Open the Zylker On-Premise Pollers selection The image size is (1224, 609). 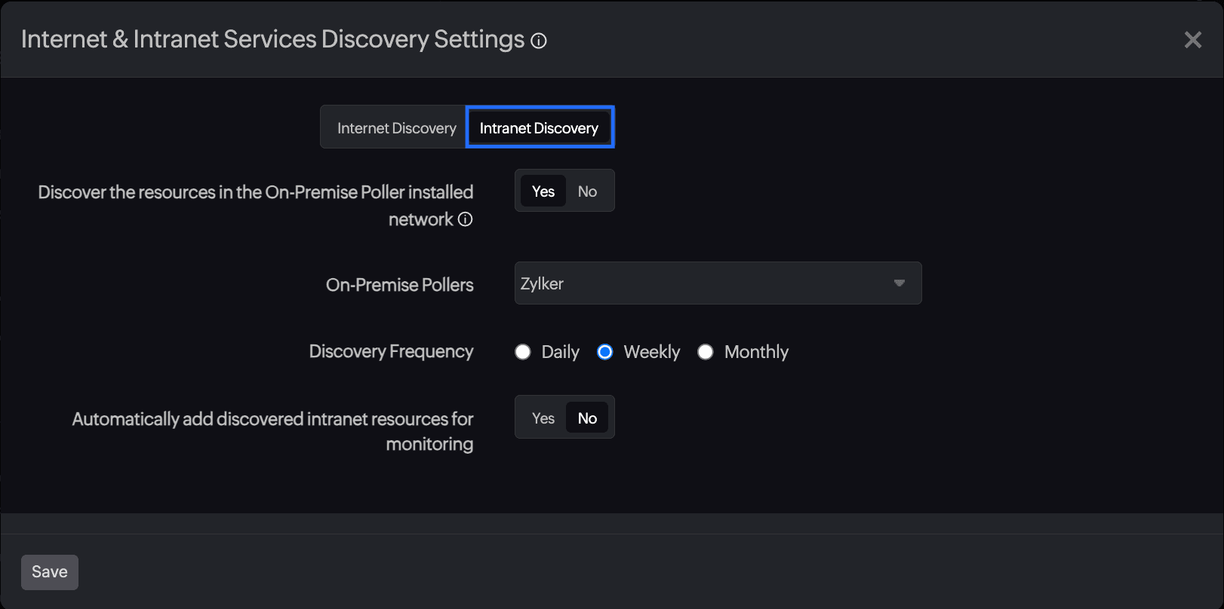[x=702, y=283]
